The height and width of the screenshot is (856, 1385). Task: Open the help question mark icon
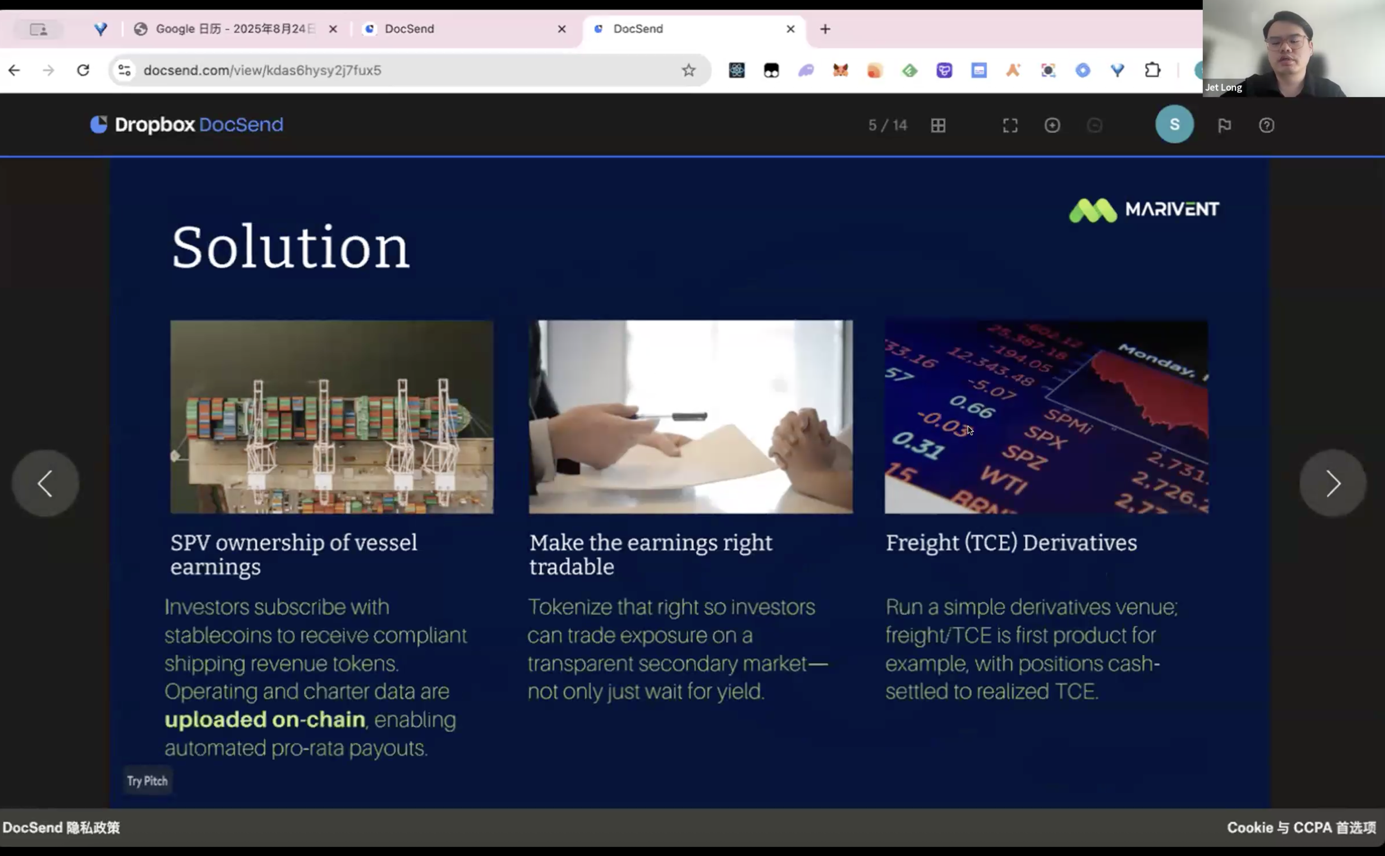coord(1266,125)
